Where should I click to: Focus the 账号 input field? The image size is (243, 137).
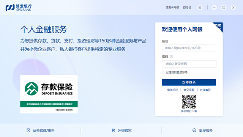189,48
